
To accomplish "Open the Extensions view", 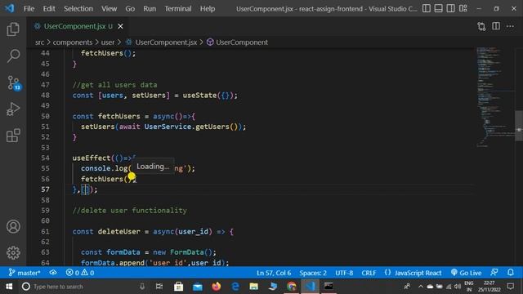I will pos(13,136).
